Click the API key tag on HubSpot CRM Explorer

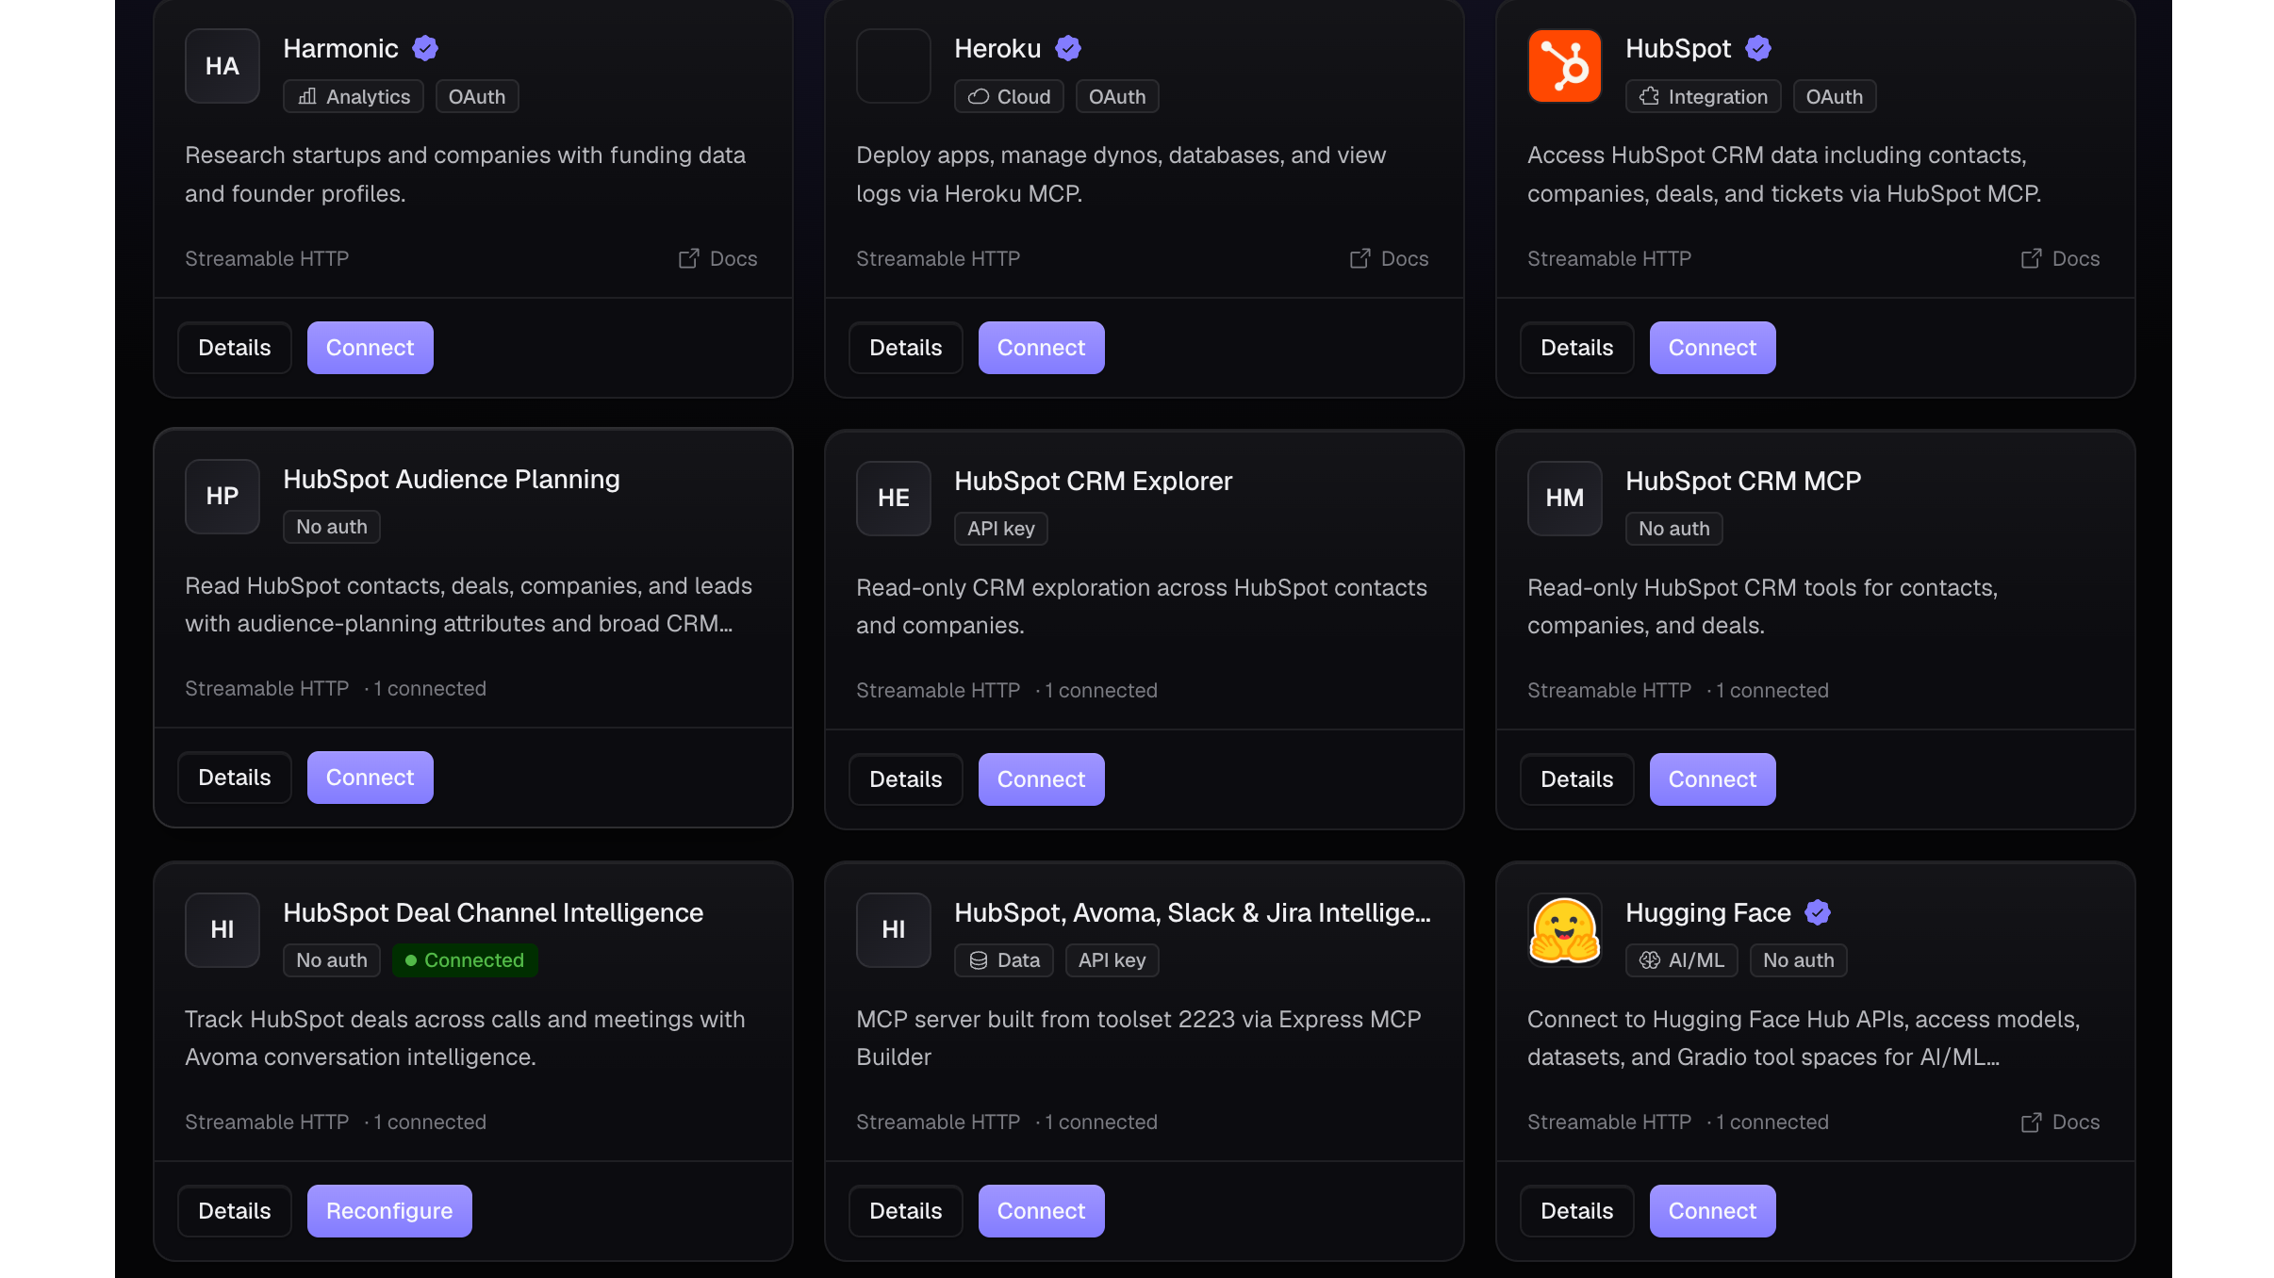coord(1001,529)
